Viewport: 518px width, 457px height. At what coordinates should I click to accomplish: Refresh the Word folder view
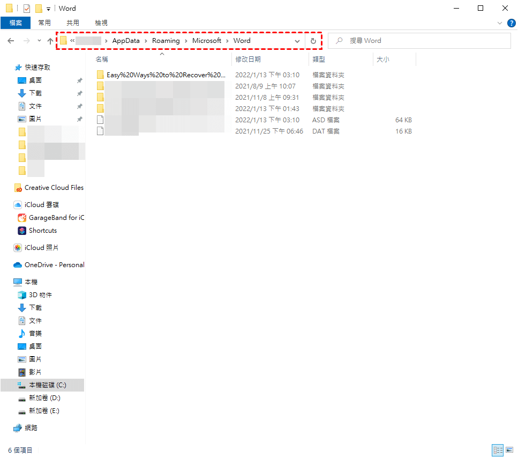[x=313, y=41]
